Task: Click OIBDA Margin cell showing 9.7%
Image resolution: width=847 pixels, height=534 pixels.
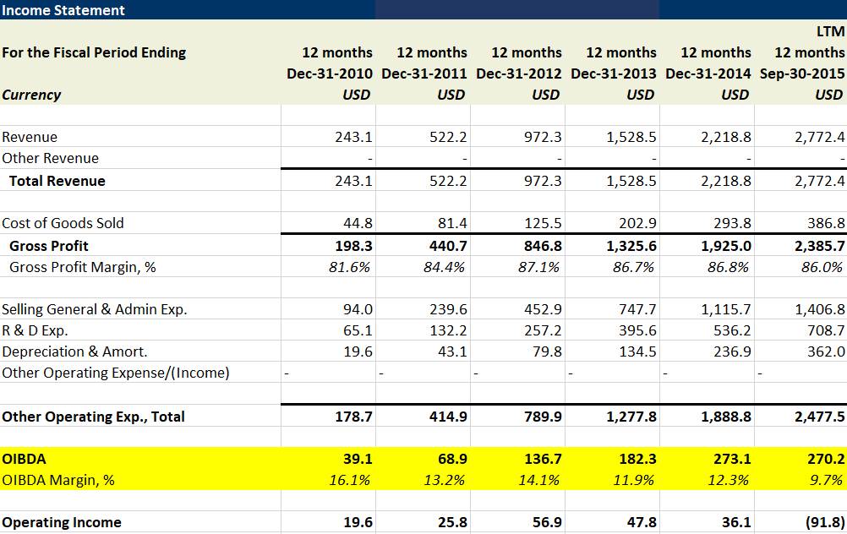Action: pos(826,480)
